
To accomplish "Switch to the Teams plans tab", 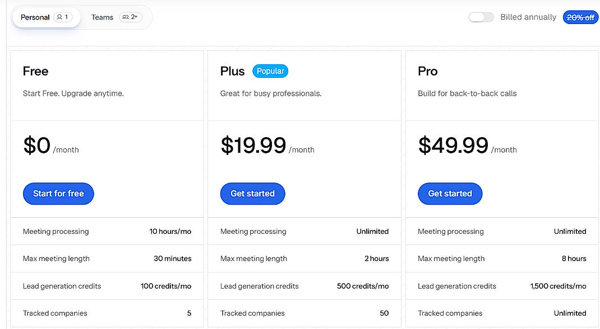I will pyautogui.click(x=116, y=17).
